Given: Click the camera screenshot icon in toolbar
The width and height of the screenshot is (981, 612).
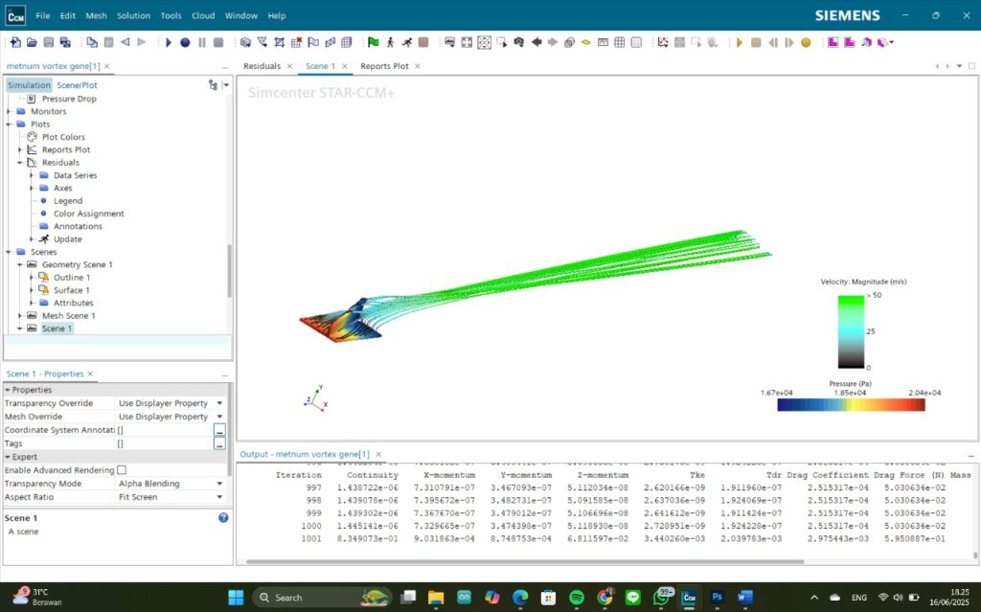Looking at the screenshot, I should (518, 42).
